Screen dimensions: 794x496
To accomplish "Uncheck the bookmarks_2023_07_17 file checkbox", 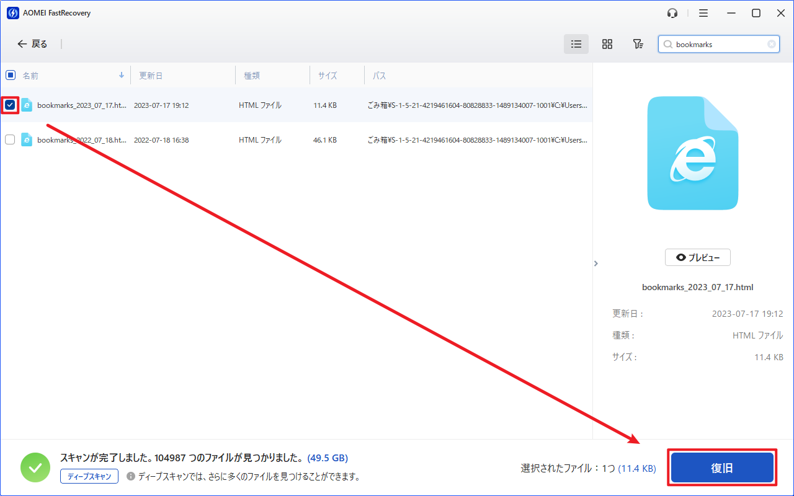I will (10, 105).
